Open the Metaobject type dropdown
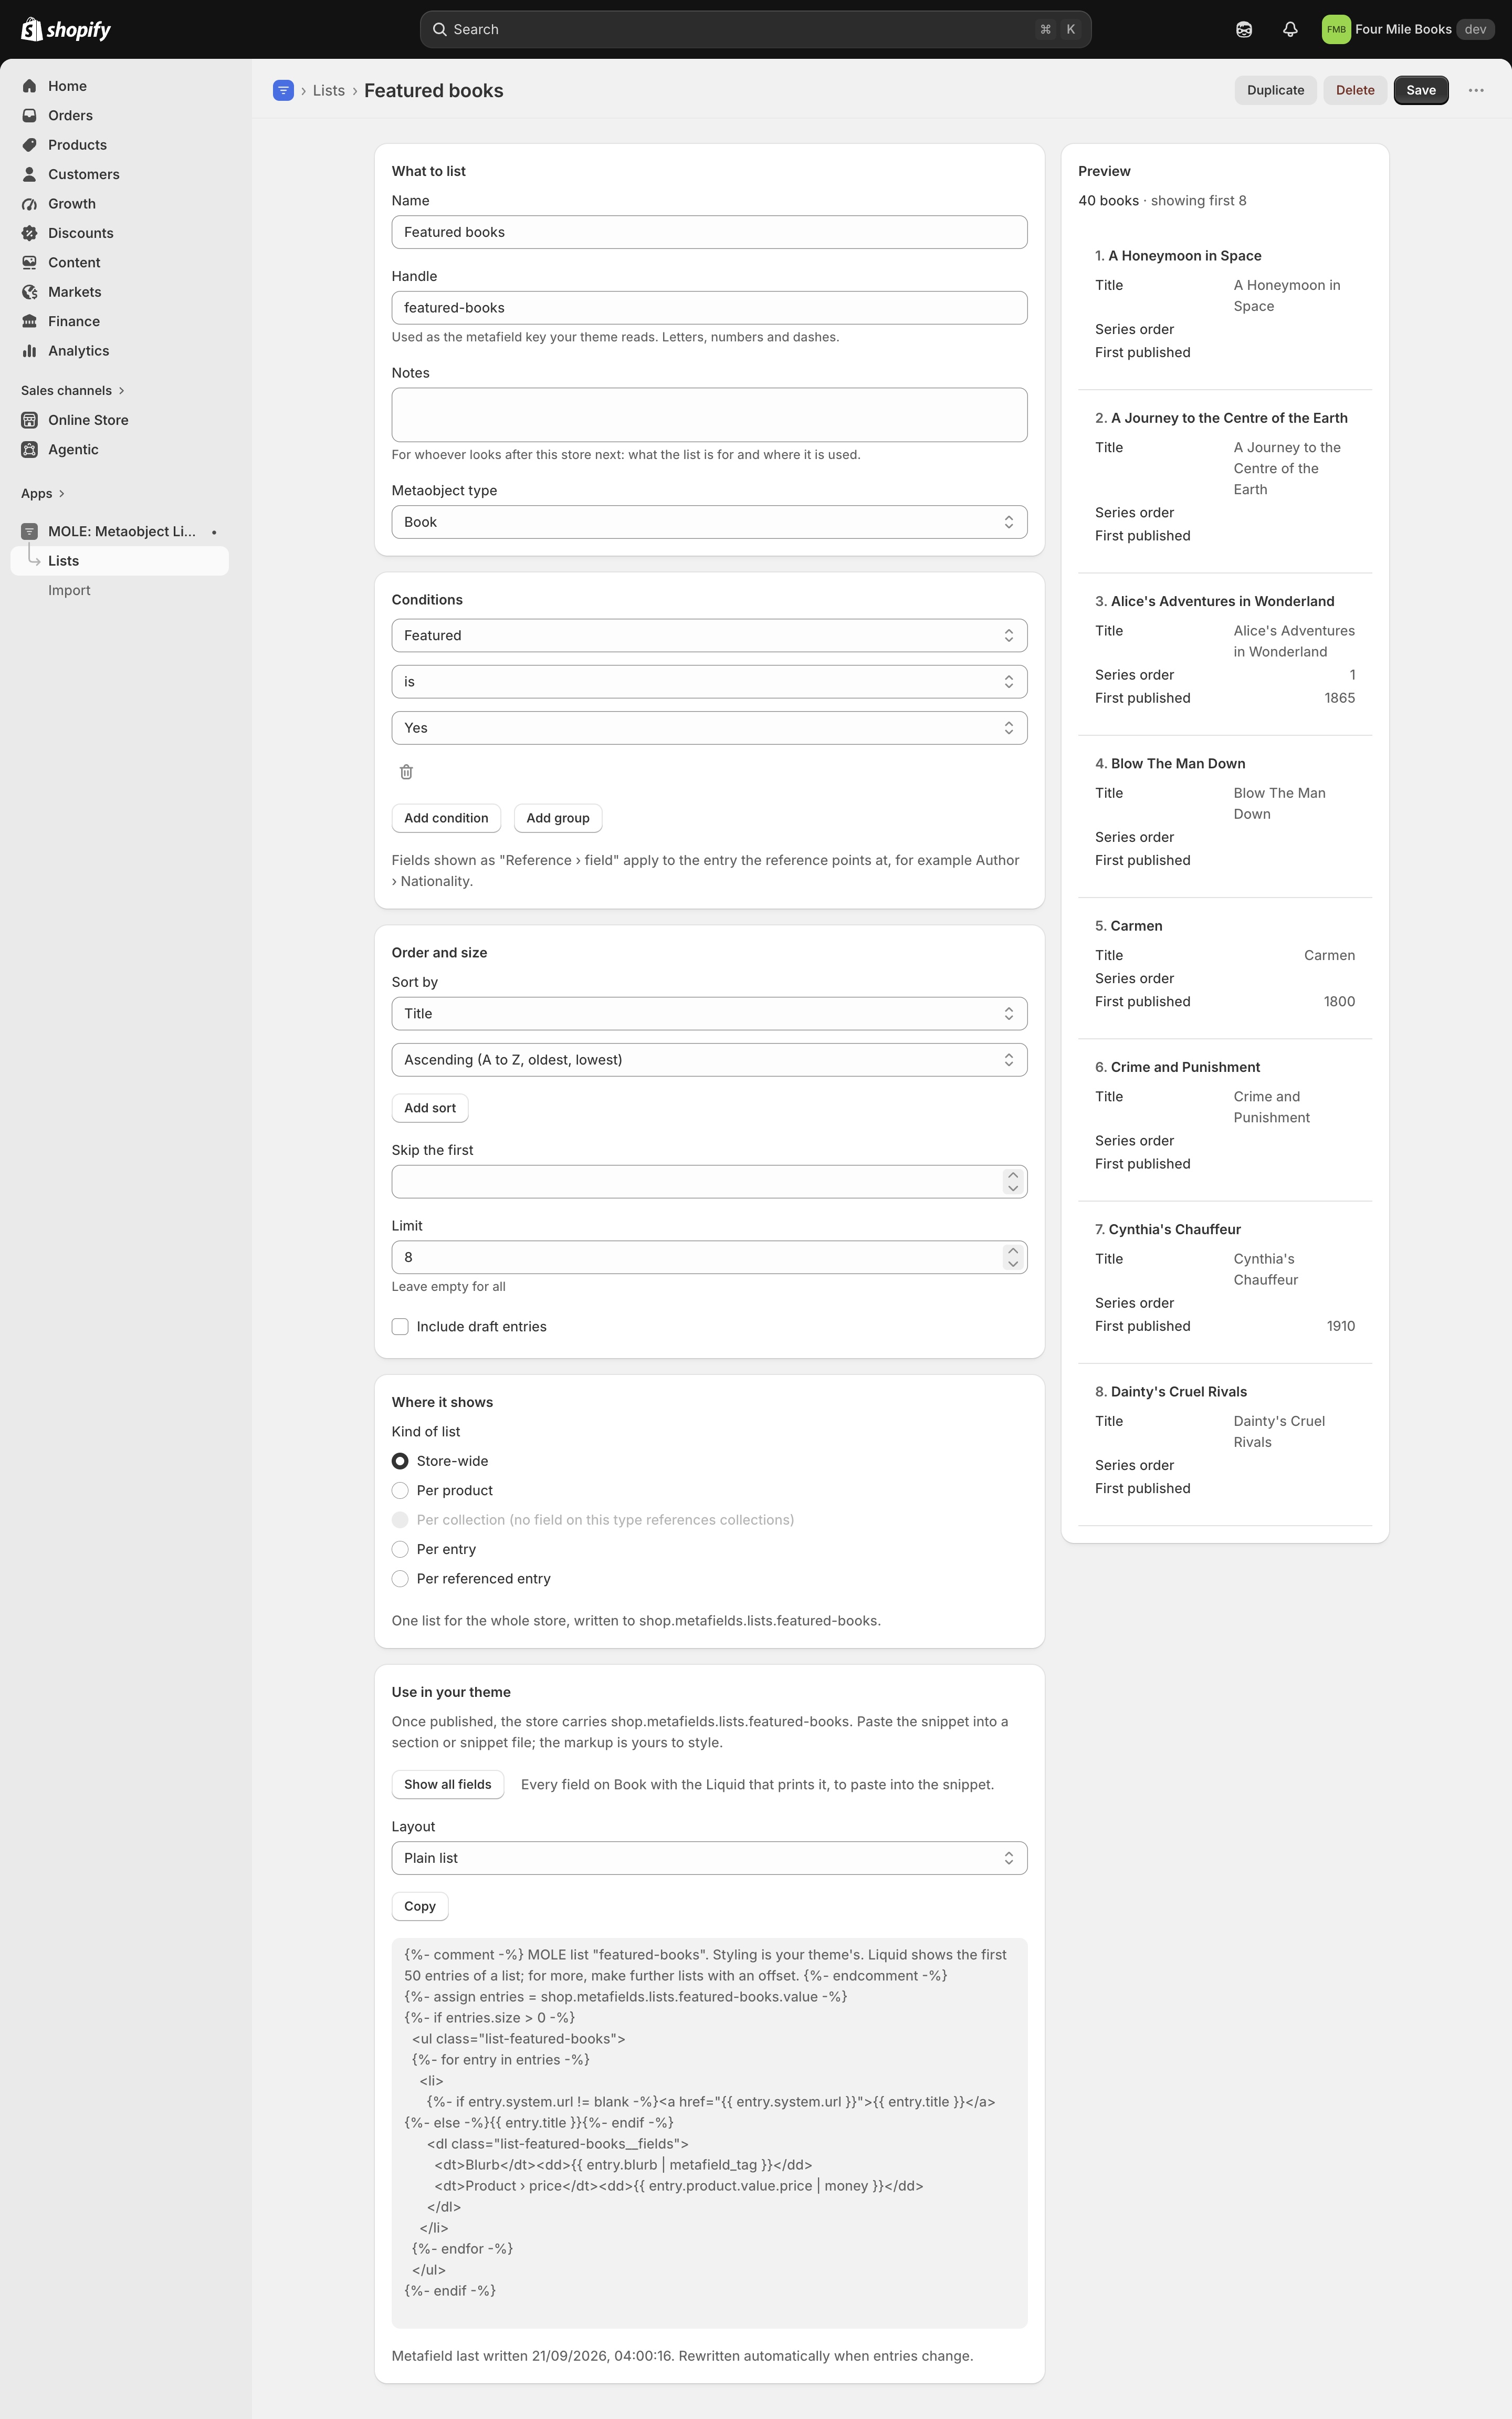This screenshot has height=2419, width=1512. (x=709, y=522)
